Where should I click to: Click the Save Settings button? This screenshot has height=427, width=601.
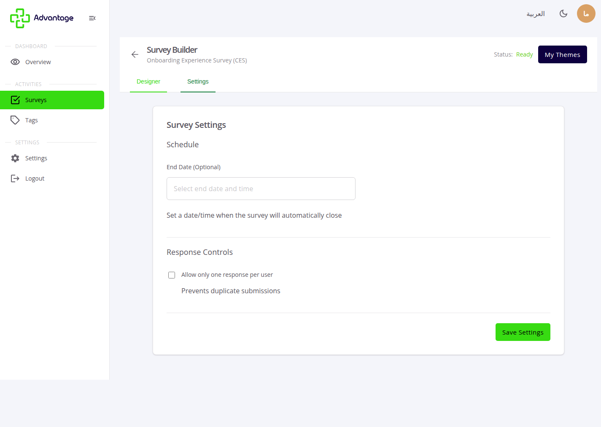point(523,332)
